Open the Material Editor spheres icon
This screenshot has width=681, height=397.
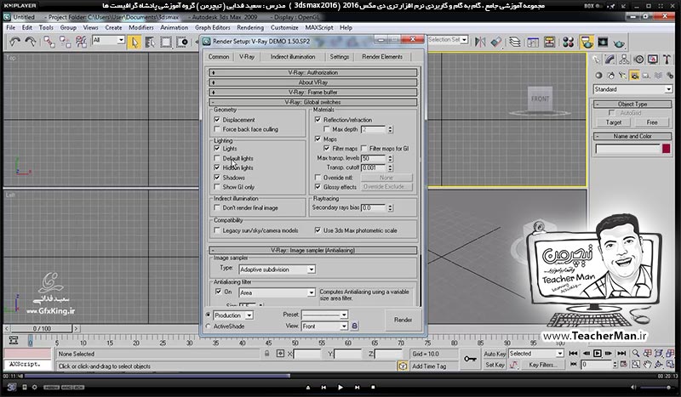568,42
